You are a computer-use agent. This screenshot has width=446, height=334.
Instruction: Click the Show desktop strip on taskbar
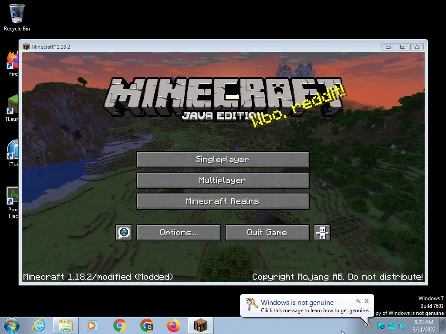point(443,325)
